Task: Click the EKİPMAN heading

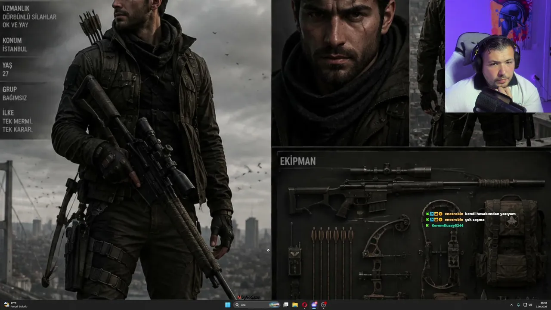Action: click(x=298, y=161)
